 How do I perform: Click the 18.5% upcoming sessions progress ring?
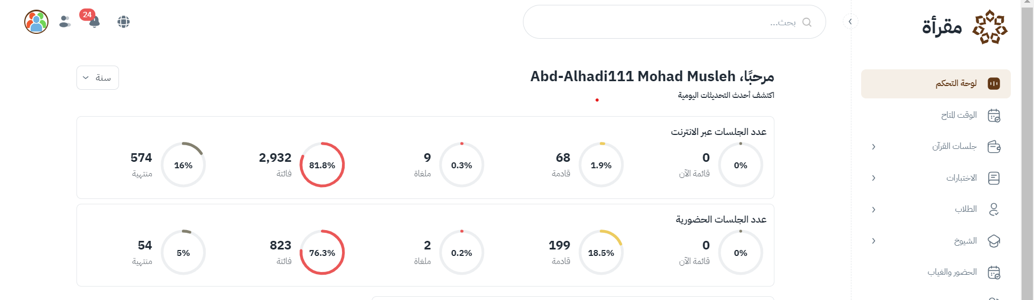click(x=601, y=253)
